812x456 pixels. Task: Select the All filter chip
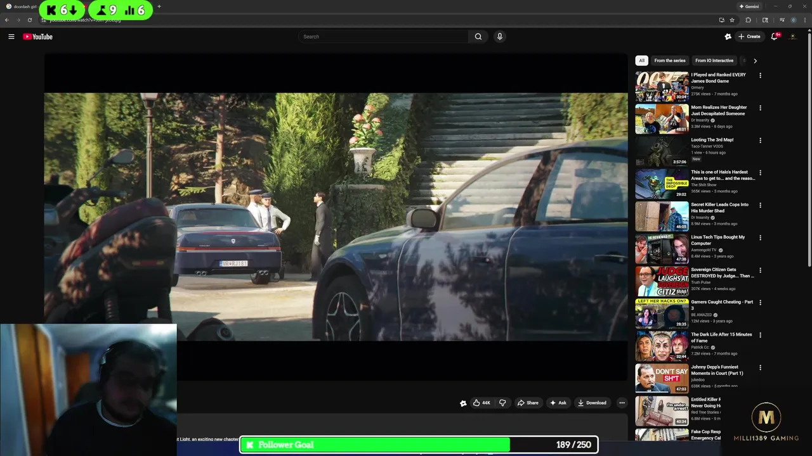click(641, 61)
